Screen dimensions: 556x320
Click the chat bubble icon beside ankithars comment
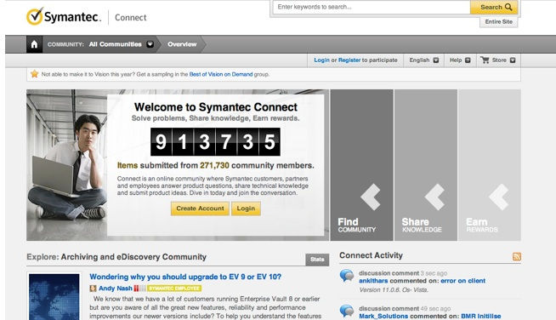(347, 276)
